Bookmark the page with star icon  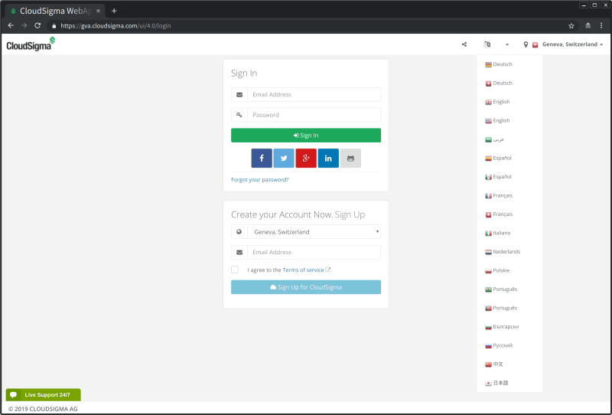[571, 26]
